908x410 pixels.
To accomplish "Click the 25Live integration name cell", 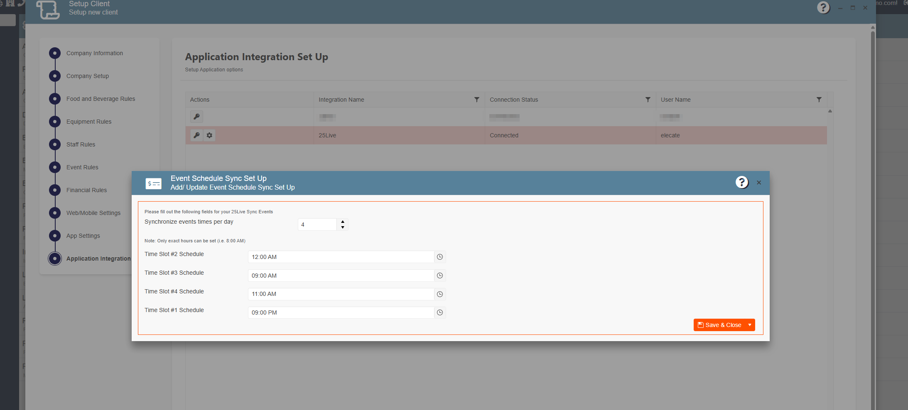I will pyautogui.click(x=399, y=135).
